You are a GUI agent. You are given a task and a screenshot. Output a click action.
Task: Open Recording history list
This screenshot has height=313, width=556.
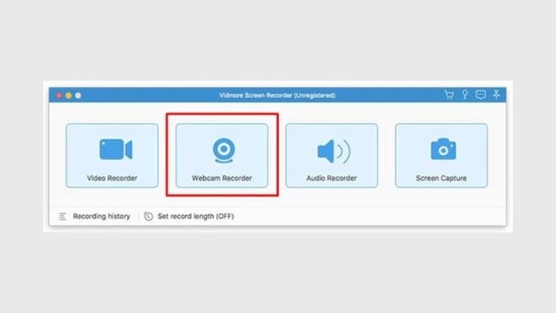coord(101,216)
